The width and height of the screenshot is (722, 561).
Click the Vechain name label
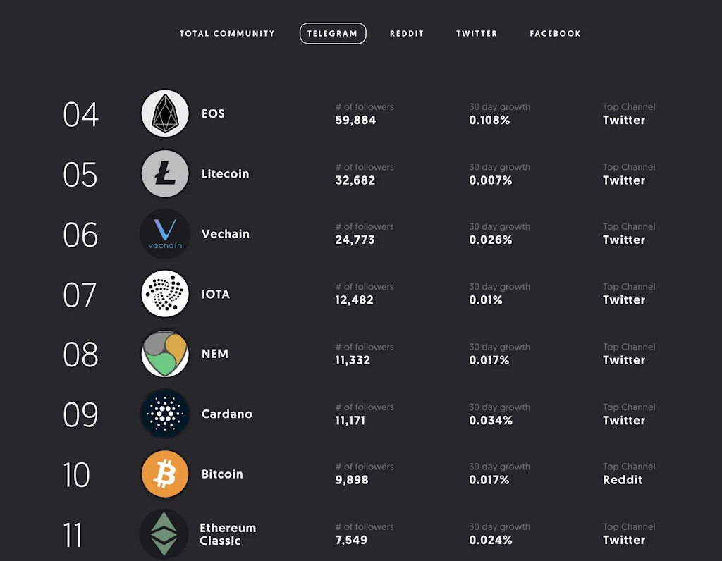(225, 233)
